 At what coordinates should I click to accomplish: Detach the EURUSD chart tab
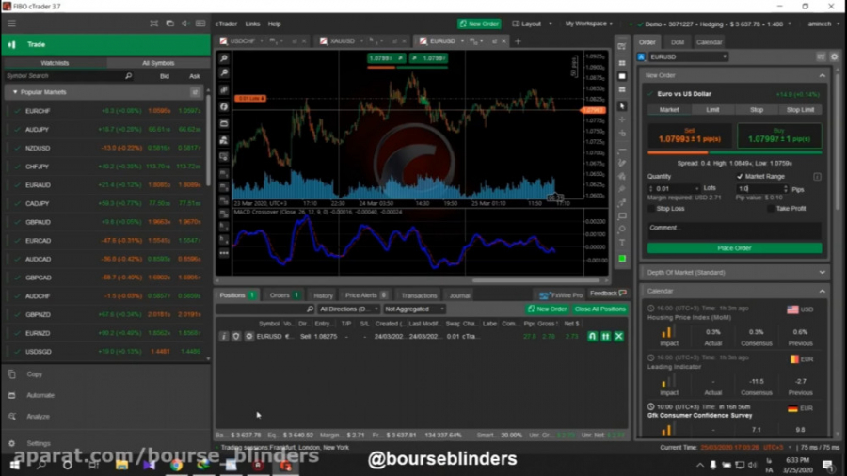tap(494, 41)
